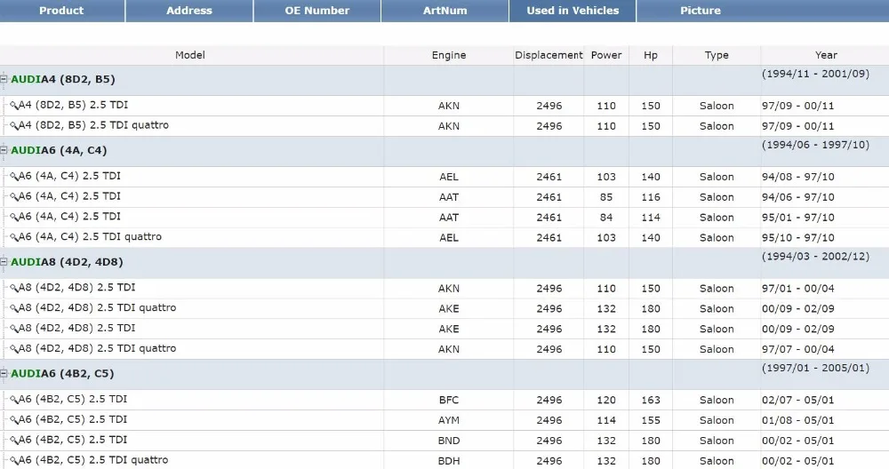The image size is (889, 469).
Task: Click engine code AYM cell
Action: click(x=448, y=420)
